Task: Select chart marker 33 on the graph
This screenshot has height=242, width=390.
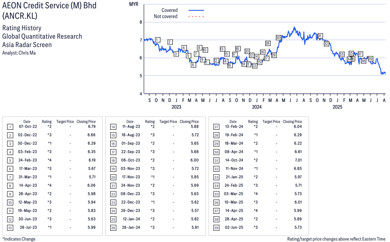Action: [x=342, y=54]
